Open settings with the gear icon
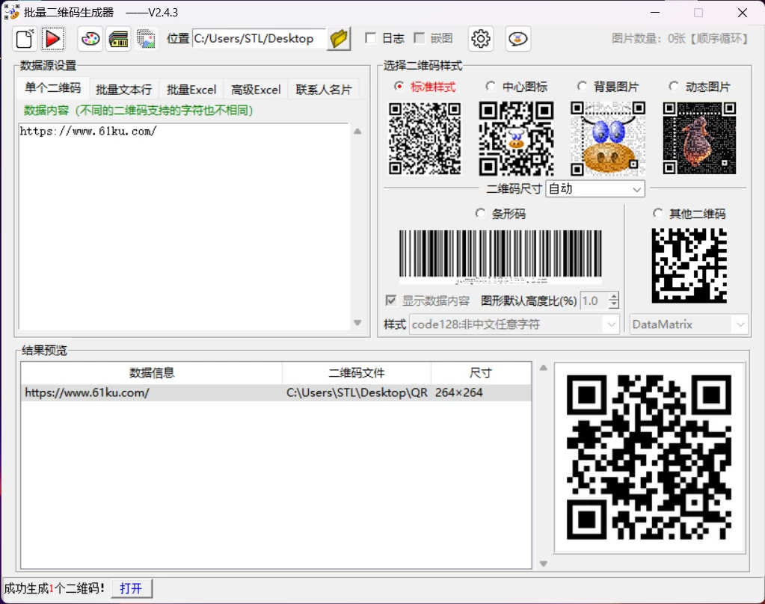765x604 pixels. point(481,39)
